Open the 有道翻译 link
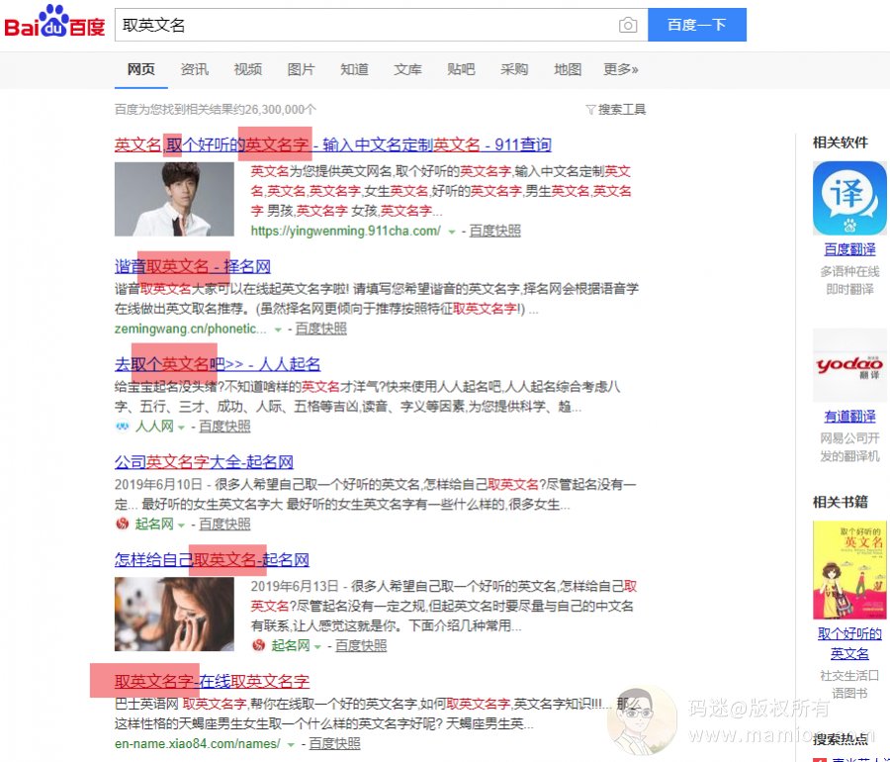Screen dimensions: 890x762 [x=849, y=417]
